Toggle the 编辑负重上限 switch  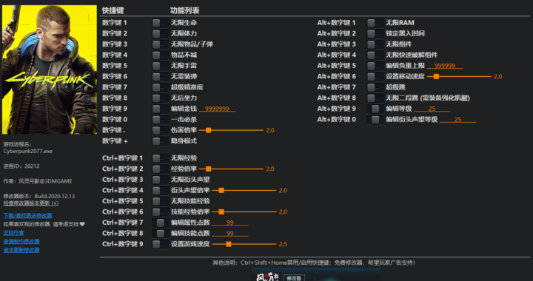375,66
